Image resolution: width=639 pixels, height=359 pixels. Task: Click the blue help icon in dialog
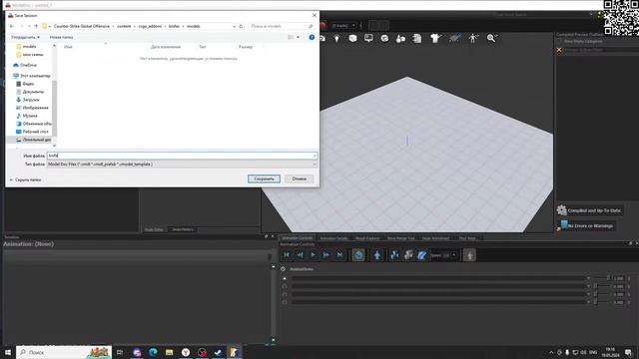[312, 37]
